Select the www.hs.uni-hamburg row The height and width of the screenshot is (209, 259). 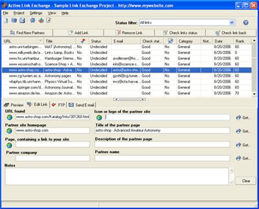point(127,59)
